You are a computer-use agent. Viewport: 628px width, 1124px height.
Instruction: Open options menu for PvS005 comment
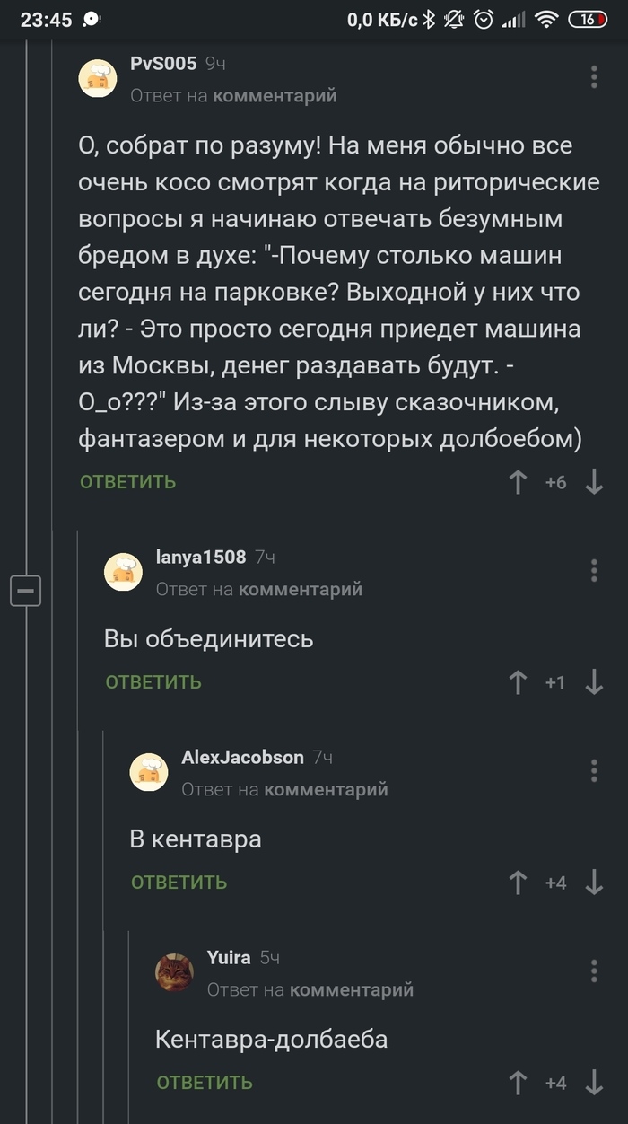[594, 77]
